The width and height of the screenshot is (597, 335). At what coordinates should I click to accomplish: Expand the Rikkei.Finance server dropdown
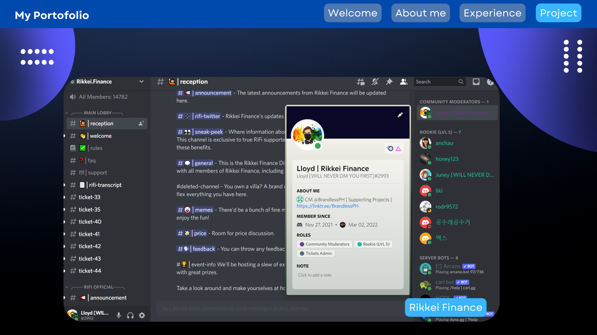click(x=141, y=82)
